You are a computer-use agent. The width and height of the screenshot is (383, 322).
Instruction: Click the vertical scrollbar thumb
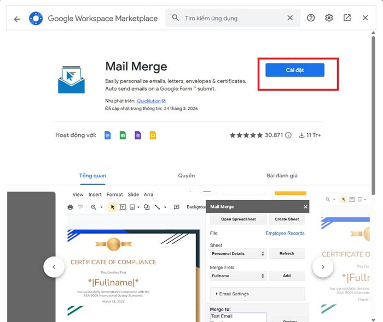373,116
